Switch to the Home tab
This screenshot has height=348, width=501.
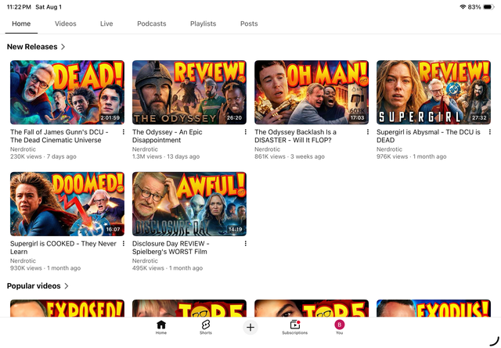coord(21,23)
